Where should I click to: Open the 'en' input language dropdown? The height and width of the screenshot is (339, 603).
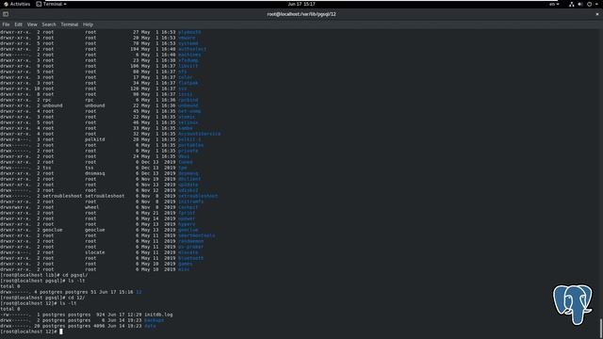(554, 4)
